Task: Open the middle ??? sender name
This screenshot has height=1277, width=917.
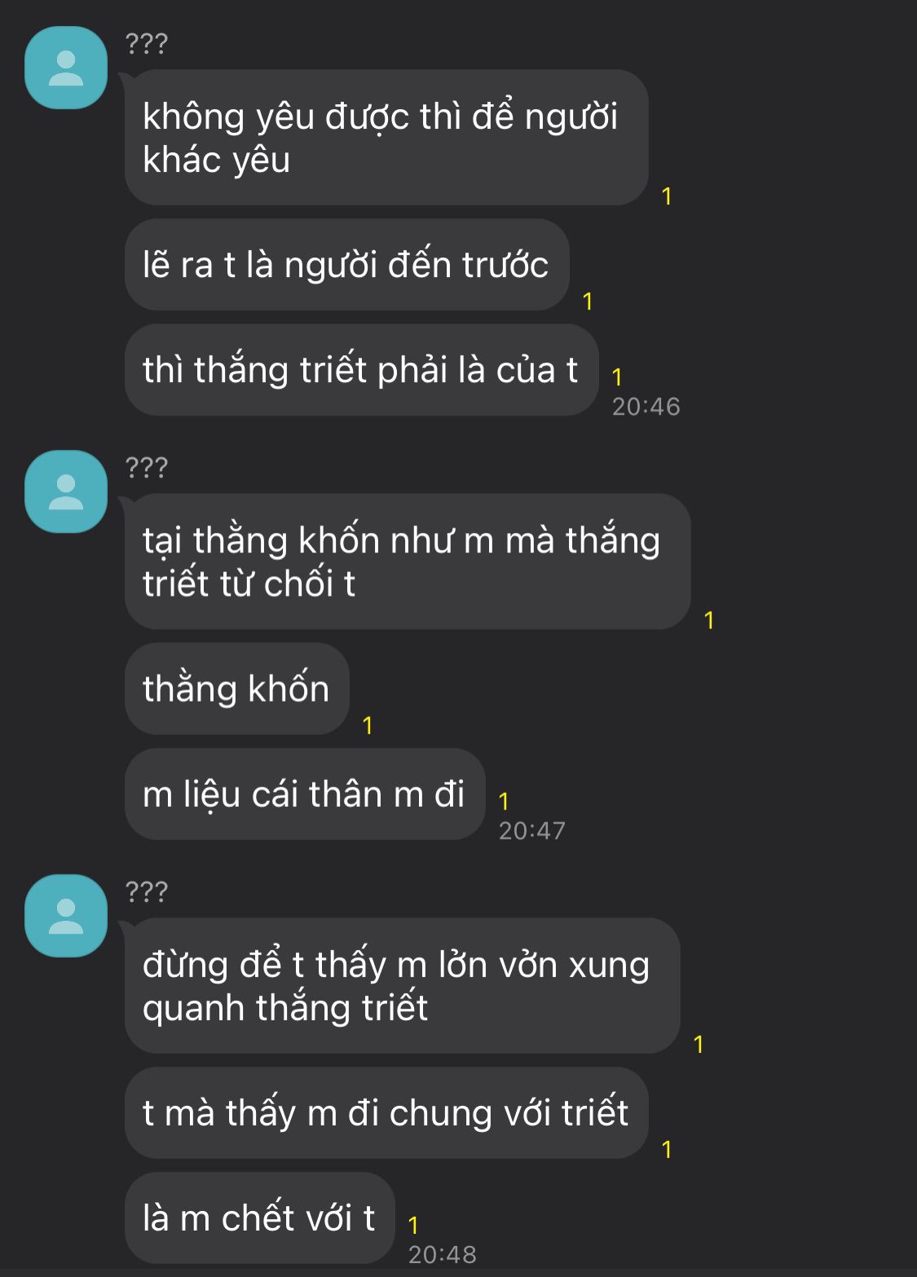Action: [x=147, y=467]
